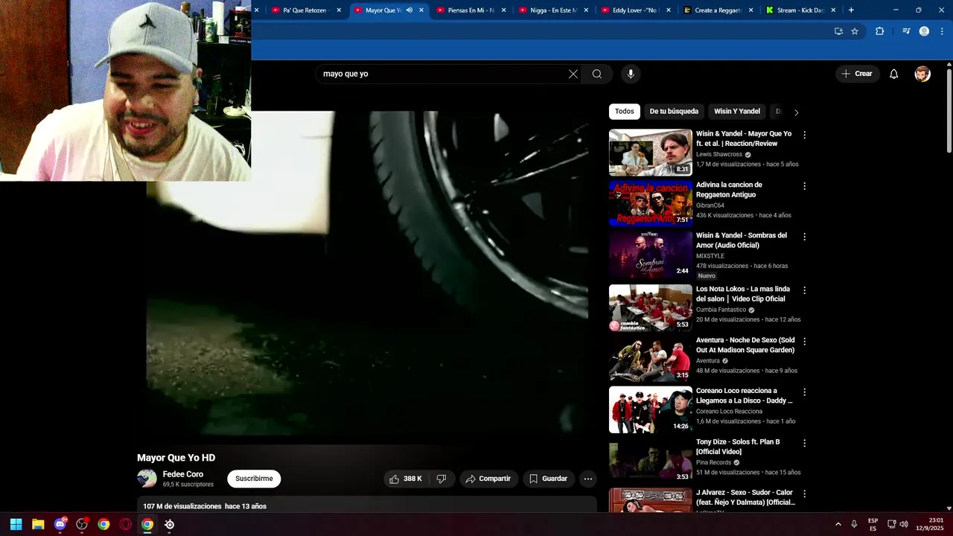Open Fedee Coro channel avatar
This screenshot has width=953, height=536.
click(147, 479)
